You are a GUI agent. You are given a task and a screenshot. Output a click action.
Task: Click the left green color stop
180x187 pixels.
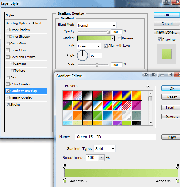click(x=65, y=181)
